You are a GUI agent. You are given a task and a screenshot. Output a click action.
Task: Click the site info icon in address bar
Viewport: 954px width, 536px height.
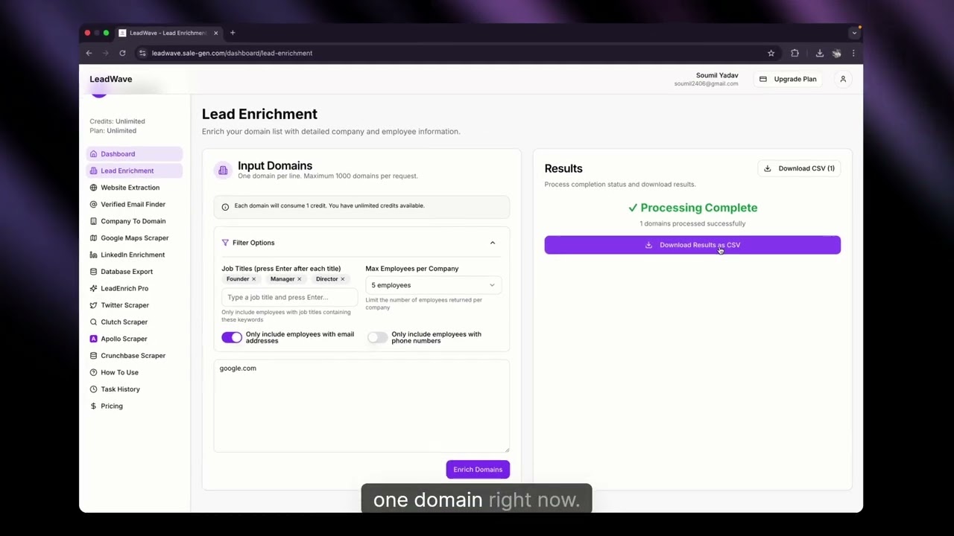tap(142, 53)
